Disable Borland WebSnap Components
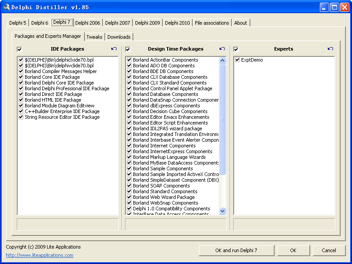Screen dimensions: 352x264 click(129, 203)
